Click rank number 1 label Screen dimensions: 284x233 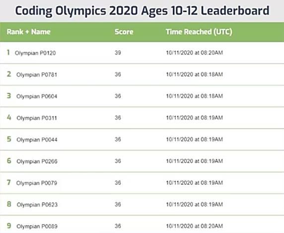[x=8, y=52]
